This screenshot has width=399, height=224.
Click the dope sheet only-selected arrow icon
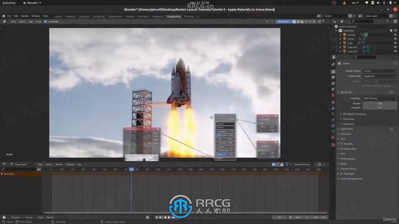click(273, 164)
